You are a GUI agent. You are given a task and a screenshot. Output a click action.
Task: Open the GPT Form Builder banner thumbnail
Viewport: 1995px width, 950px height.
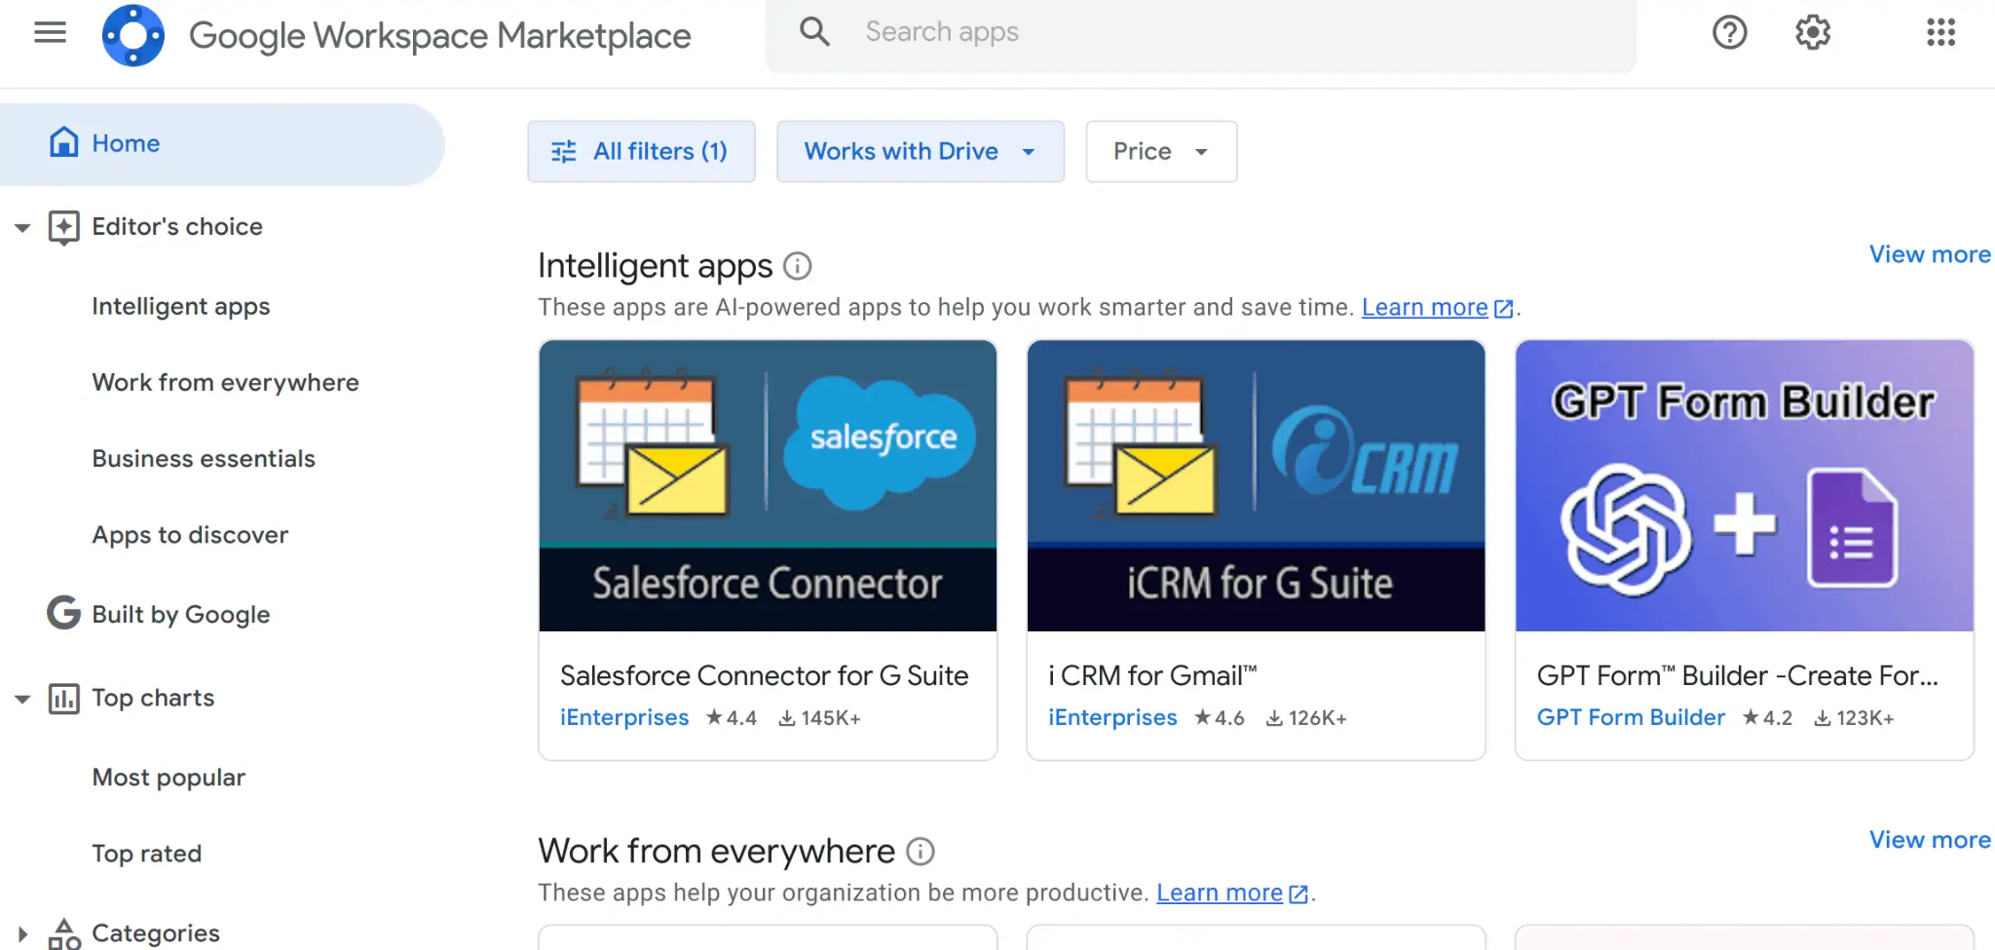(1745, 485)
